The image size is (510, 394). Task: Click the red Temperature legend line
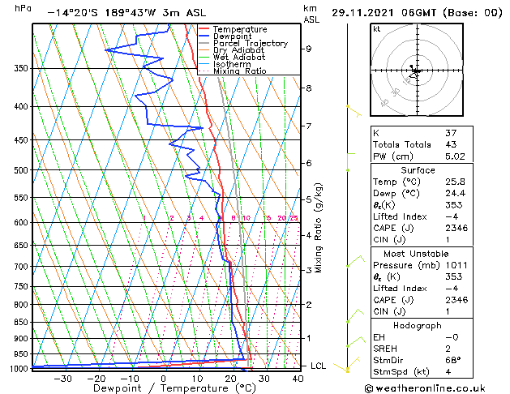point(204,29)
